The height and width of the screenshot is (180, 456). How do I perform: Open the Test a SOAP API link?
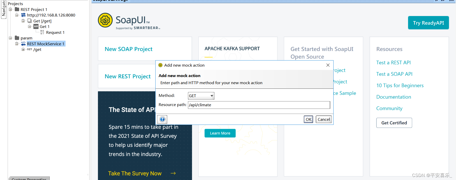[394, 74]
